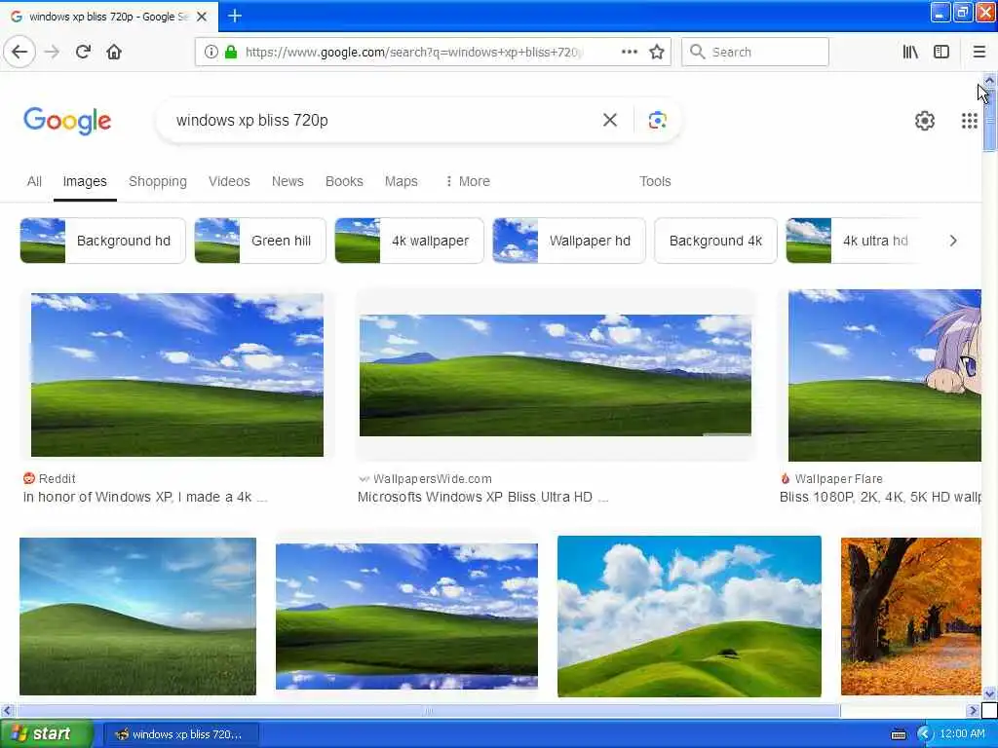Show more suggestion chips with right chevron
998x748 pixels.
click(x=953, y=241)
